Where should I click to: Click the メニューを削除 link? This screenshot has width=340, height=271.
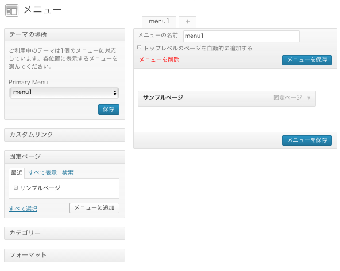tap(159, 60)
